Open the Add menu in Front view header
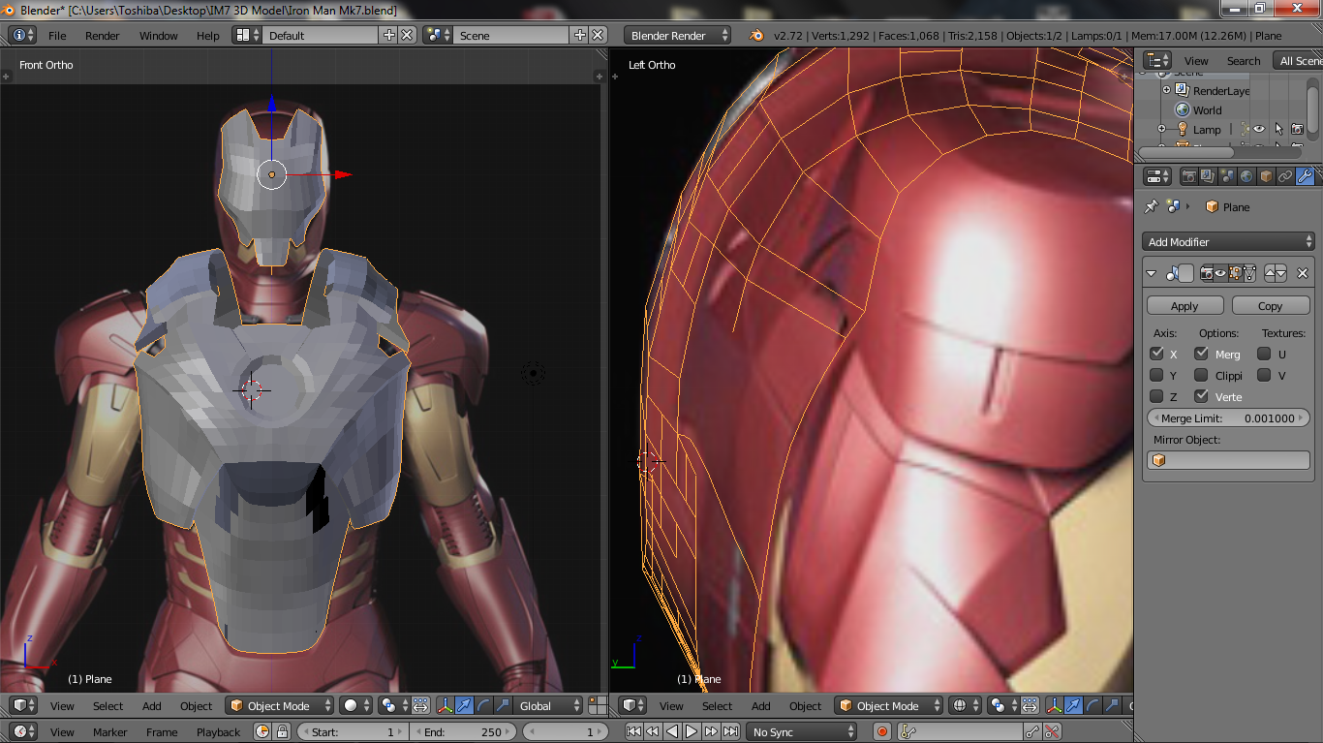Screen dimensions: 1323x743 (x=152, y=706)
